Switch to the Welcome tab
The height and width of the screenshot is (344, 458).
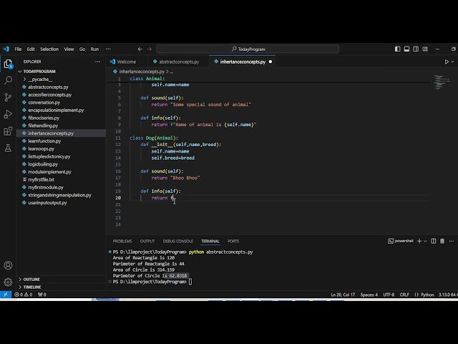[126, 62]
